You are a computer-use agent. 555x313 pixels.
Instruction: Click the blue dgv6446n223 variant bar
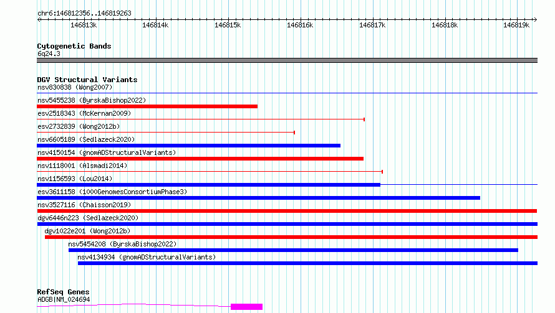tap(287, 224)
